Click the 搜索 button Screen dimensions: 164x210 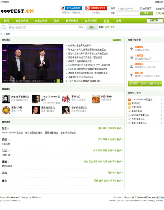pyautogui.click(x=92, y=27)
